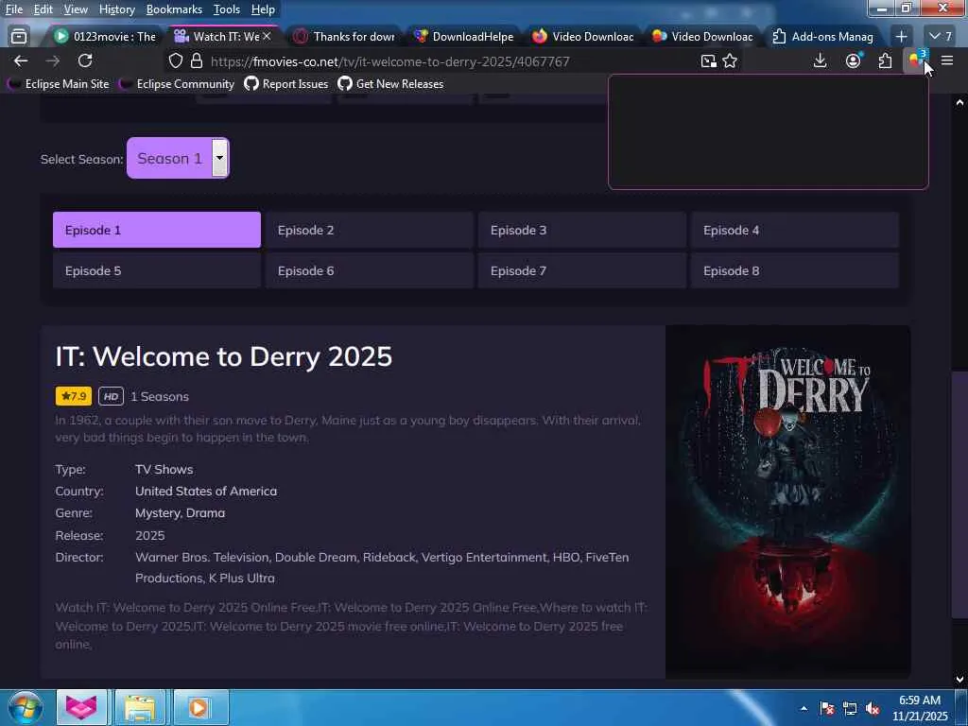
Task: Click the Action Center flag icon
Action: (827, 708)
